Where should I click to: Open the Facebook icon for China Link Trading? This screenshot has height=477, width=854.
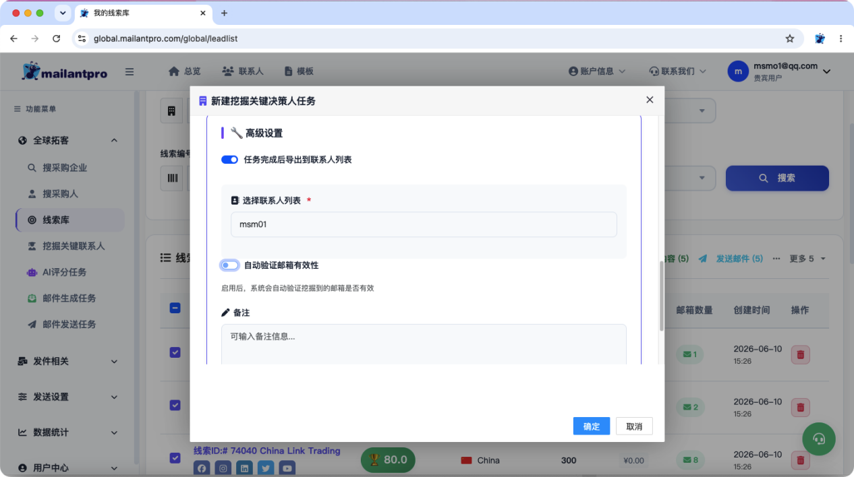202,468
